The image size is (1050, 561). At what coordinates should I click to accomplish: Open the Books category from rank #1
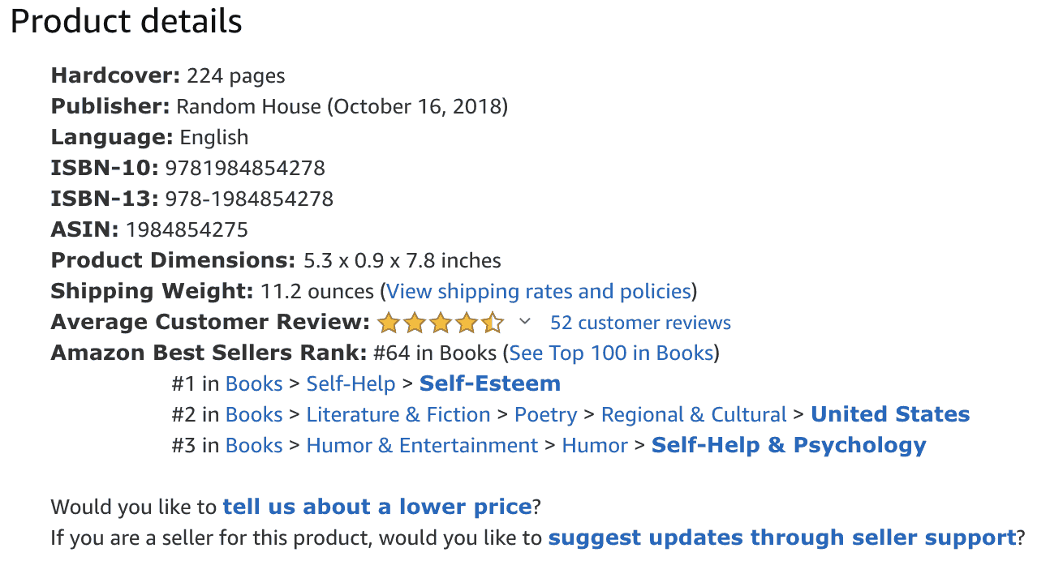(254, 383)
